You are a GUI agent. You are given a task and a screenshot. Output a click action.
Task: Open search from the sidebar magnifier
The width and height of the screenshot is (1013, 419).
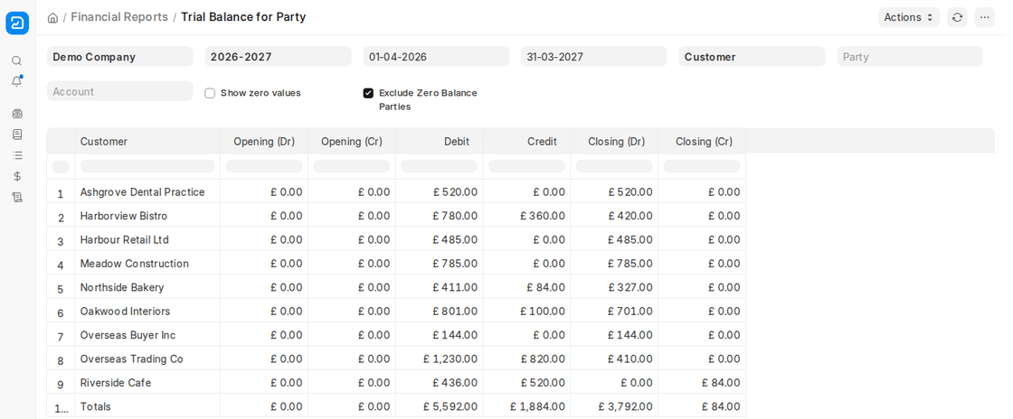pyautogui.click(x=17, y=61)
